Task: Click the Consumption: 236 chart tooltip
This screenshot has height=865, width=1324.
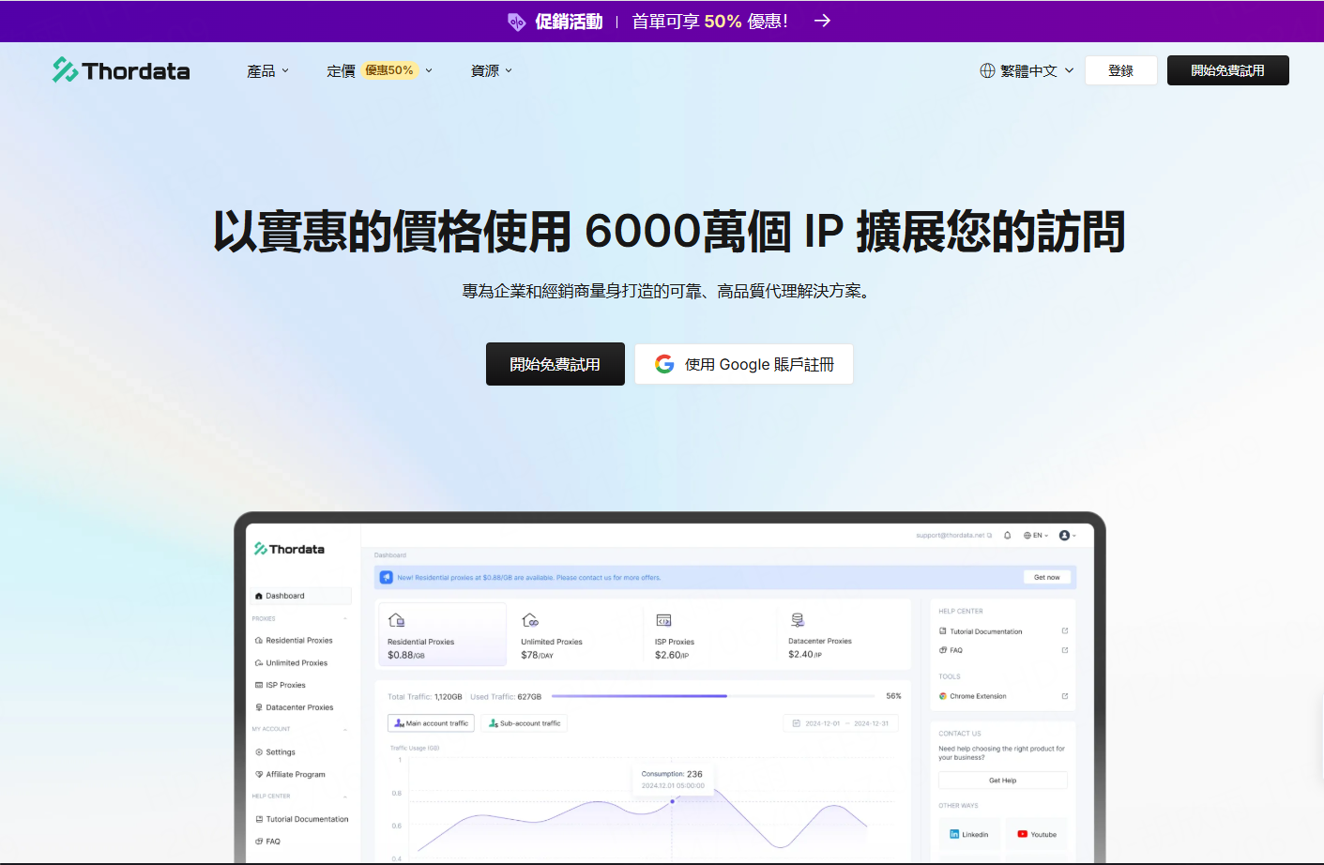Action: (672, 779)
